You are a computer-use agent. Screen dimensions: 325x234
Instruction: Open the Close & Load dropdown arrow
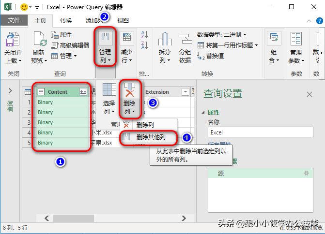pos(20,61)
